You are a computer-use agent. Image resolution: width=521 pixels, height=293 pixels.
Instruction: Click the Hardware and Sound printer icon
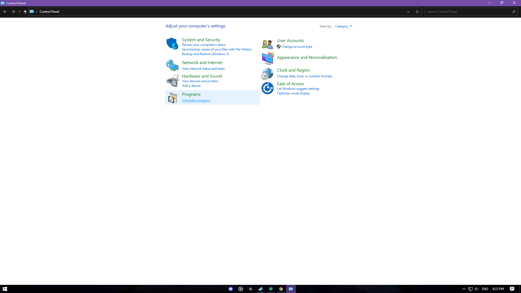click(x=172, y=81)
